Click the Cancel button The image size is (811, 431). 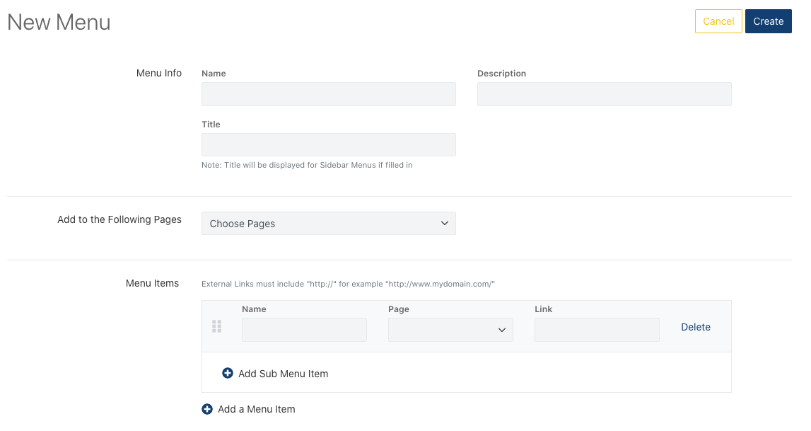[x=718, y=21]
